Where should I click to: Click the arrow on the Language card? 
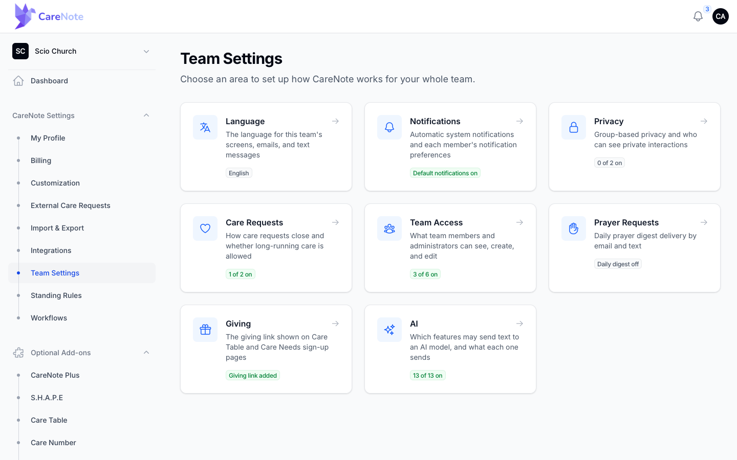[x=335, y=121]
